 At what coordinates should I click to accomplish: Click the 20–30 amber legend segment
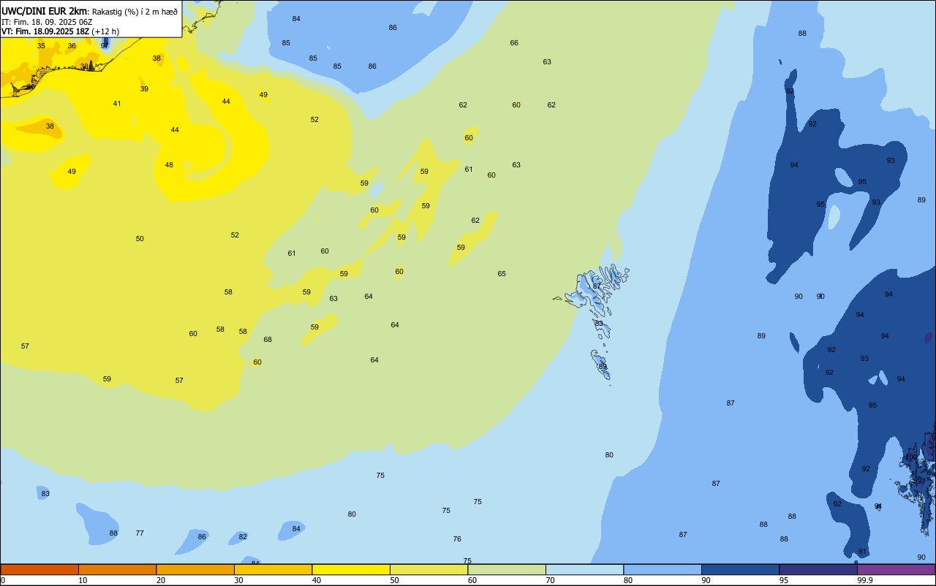click(195, 569)
